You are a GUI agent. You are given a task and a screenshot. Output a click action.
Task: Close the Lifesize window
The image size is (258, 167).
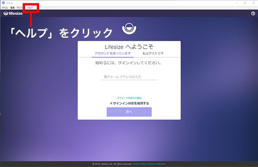point(253,3)
